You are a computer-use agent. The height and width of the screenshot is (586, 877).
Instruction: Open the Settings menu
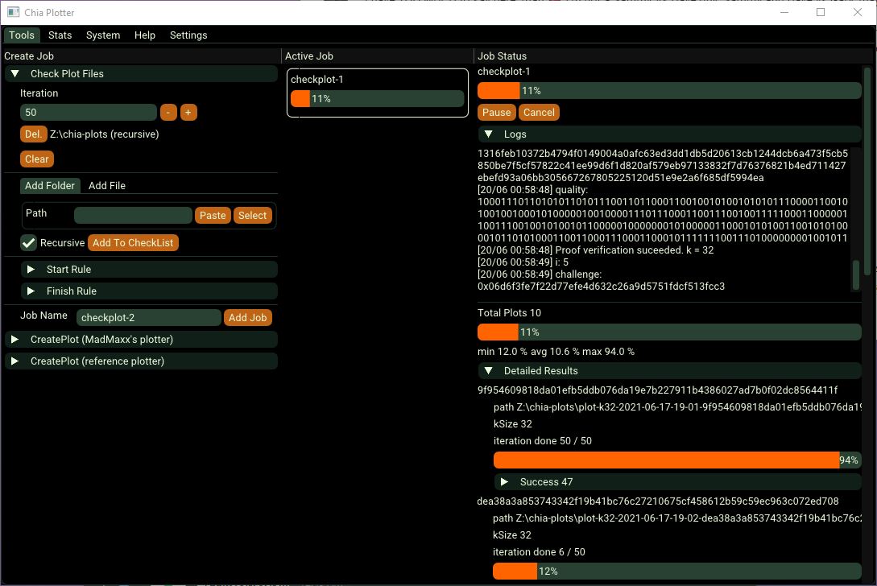tap(188, 35)
